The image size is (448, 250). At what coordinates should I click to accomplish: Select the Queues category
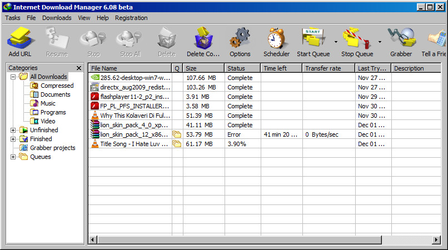40,157
